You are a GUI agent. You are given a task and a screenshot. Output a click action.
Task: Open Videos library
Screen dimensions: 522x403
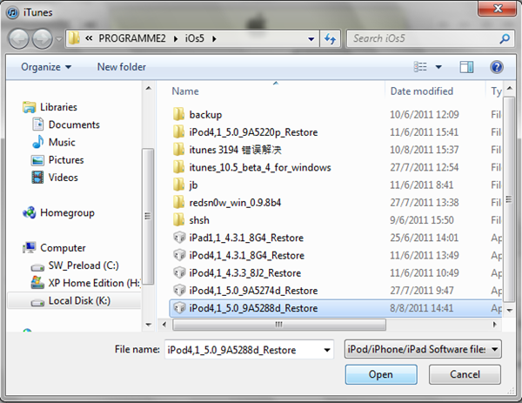[x=55, y=178]
